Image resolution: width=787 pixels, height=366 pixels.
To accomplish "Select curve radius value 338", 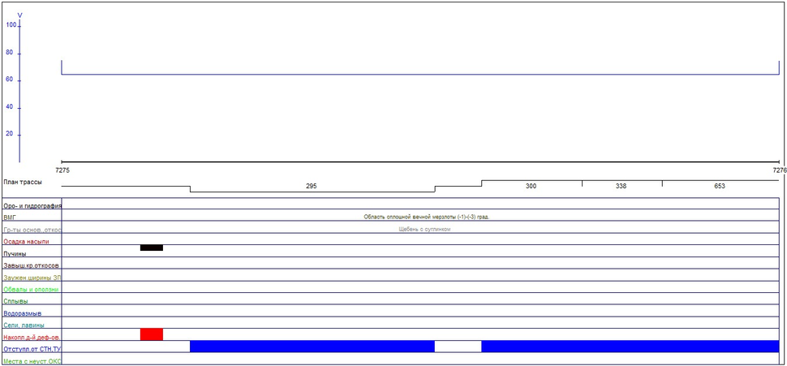I will 621,187.
